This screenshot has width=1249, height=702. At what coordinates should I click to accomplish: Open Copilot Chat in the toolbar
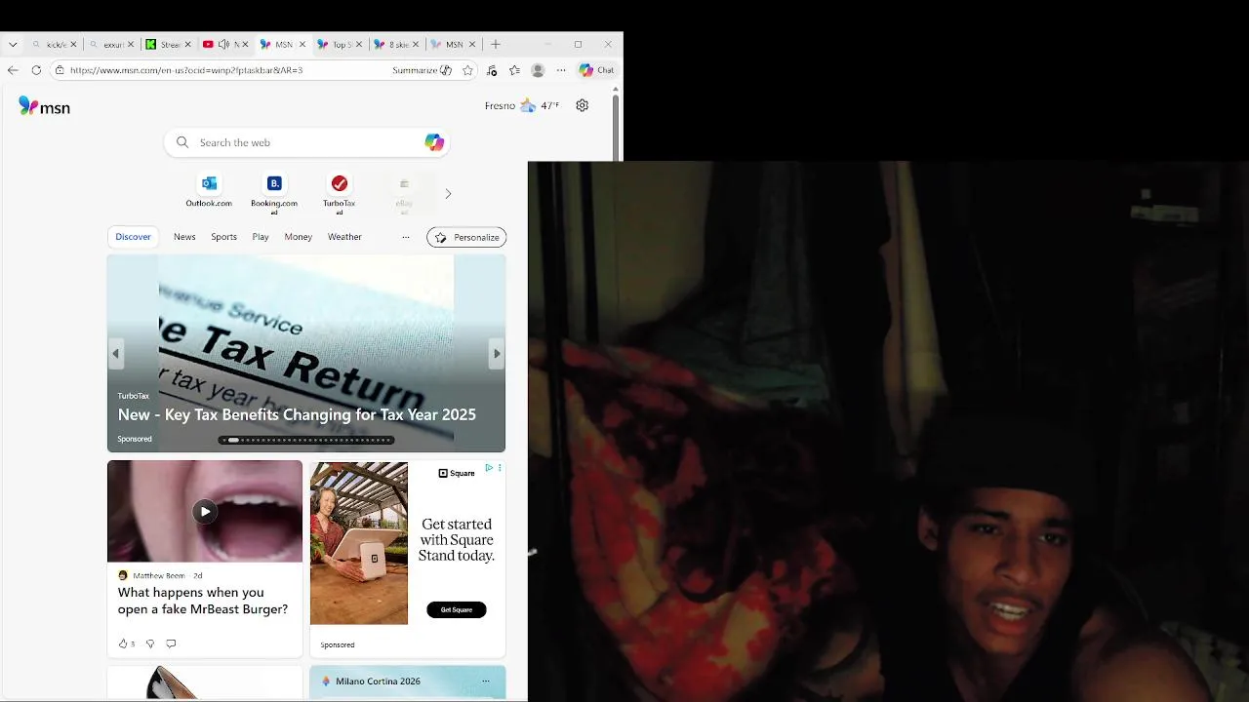point(596,70)
